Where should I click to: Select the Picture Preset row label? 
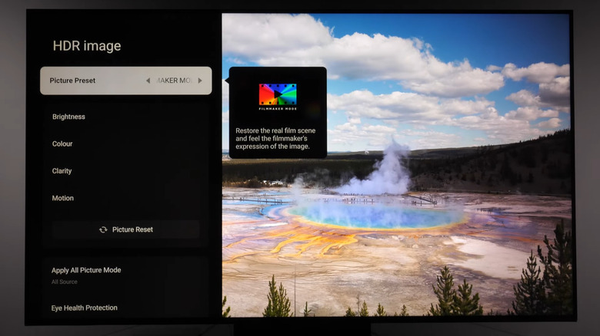72,81
